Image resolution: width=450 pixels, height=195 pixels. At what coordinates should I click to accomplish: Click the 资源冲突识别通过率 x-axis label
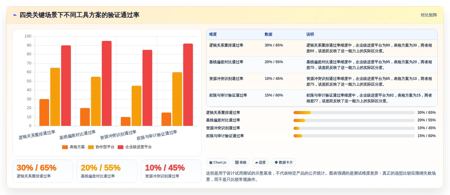click(x=118, y=135)
